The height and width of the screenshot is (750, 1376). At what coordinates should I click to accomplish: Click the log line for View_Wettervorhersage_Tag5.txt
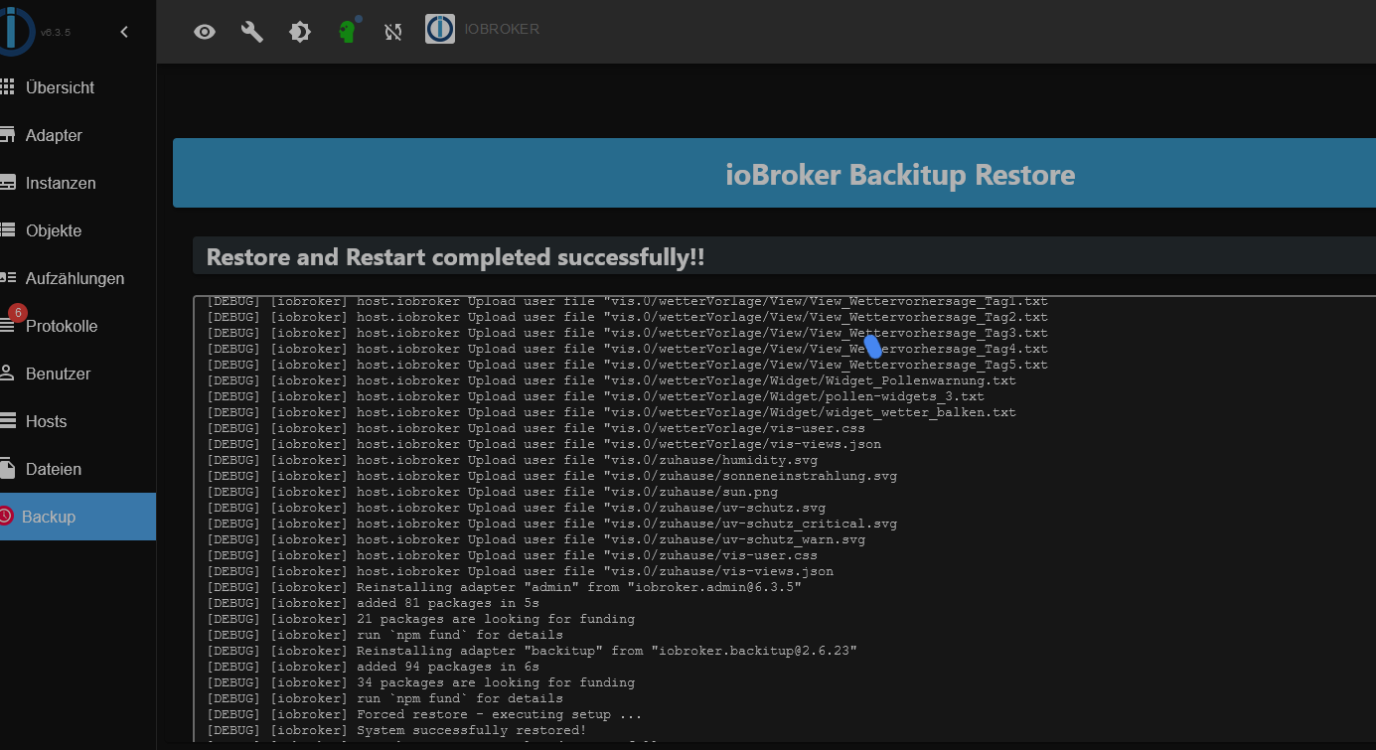627,365
